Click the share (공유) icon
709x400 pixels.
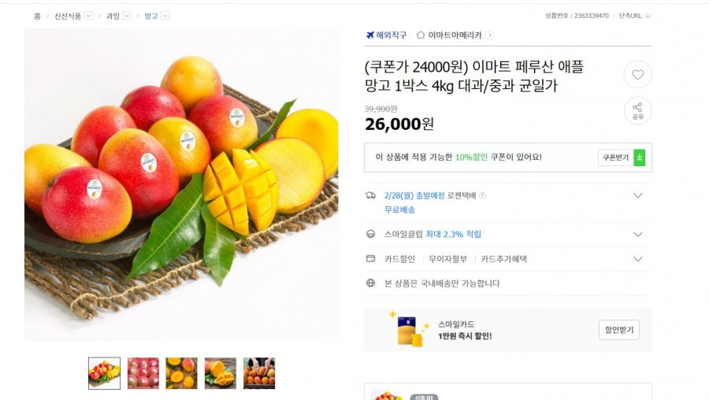point(637,111)
